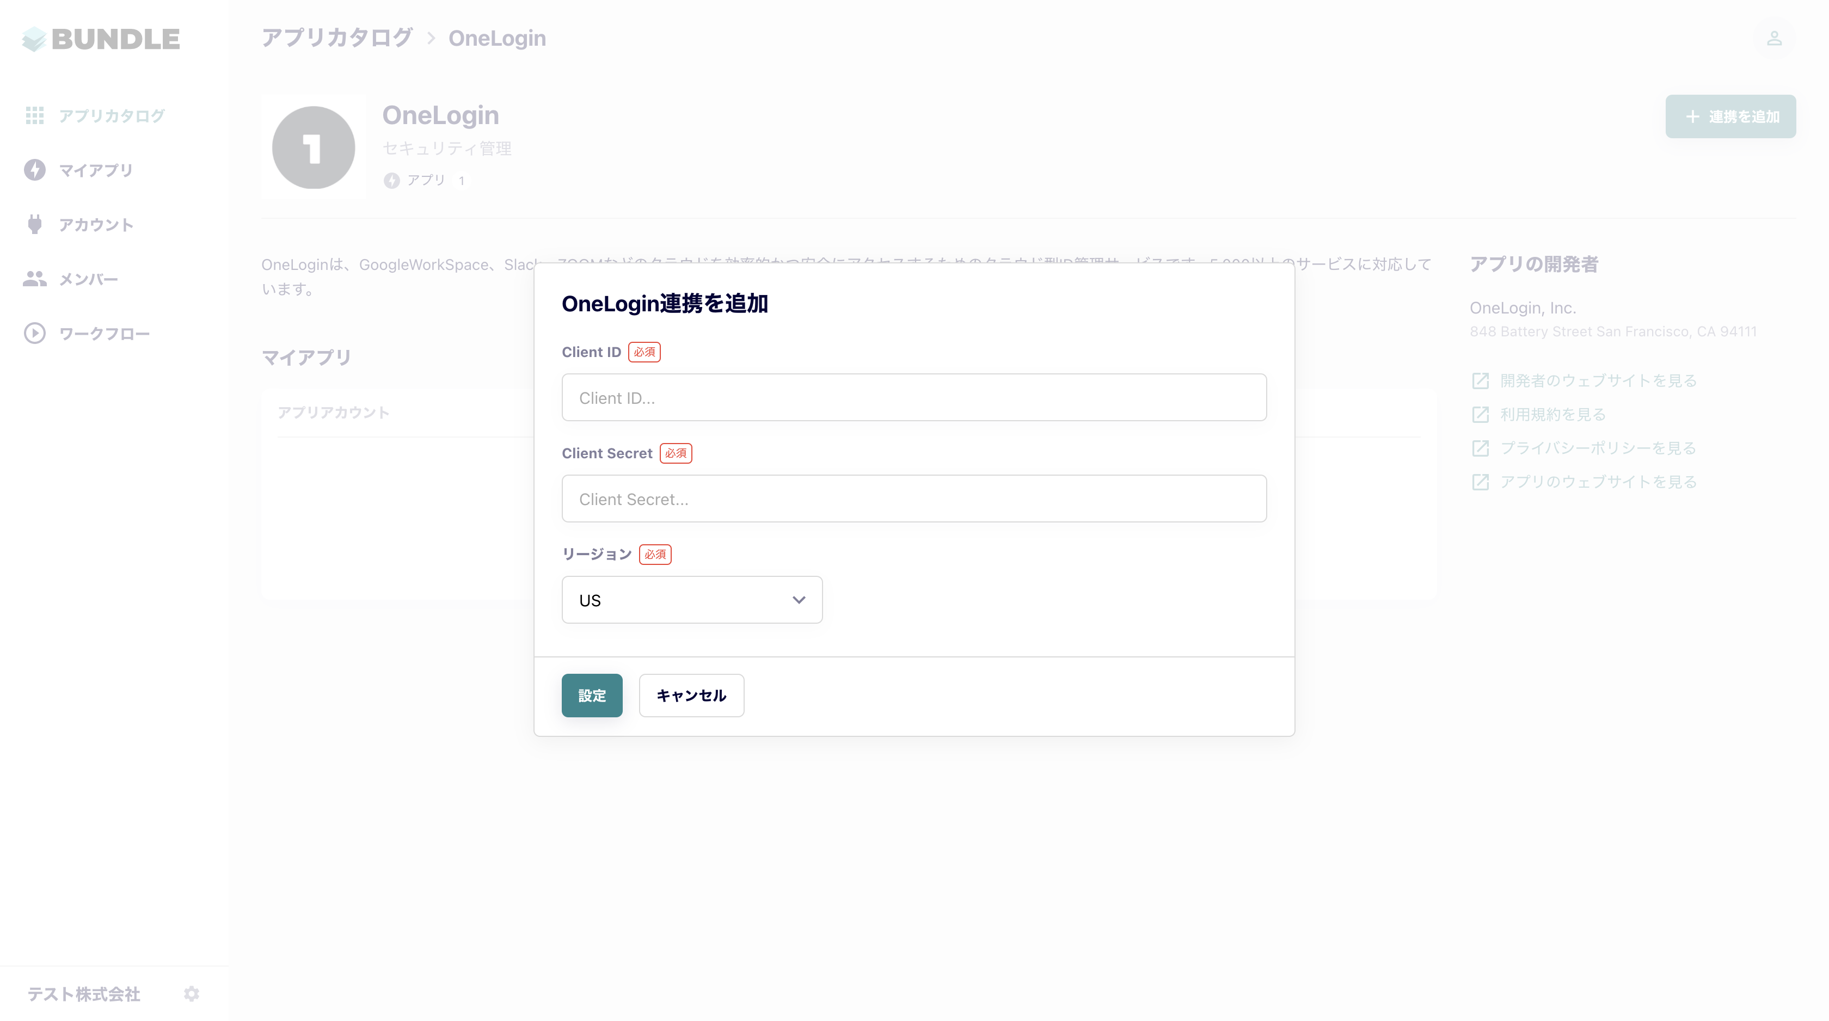Viewport: 1829px width, 1021px height.
Task: Click the キャンセル button
Action: click(x=691, y=695)
